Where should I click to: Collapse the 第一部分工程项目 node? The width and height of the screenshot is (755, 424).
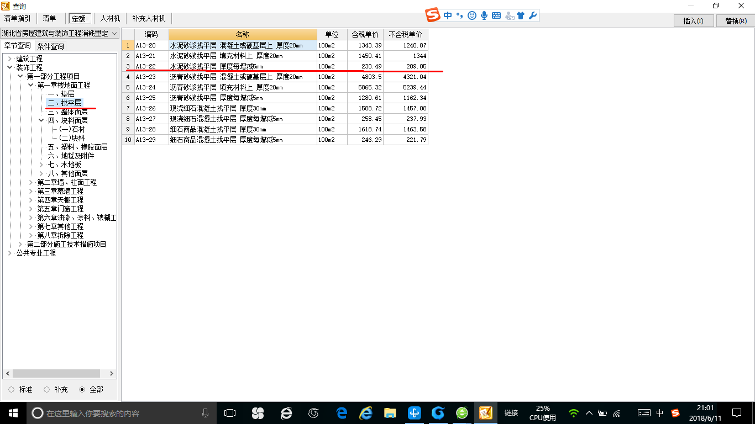pos(20,76)
